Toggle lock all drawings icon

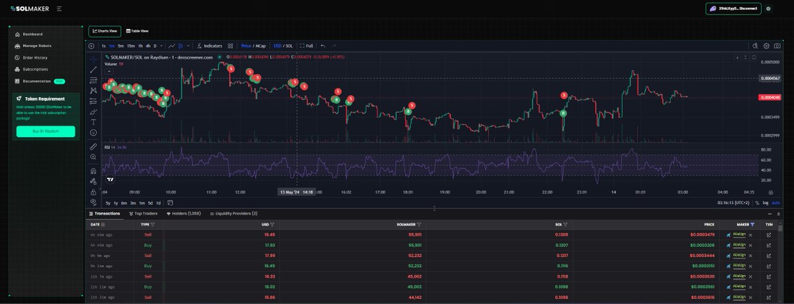(93, 192)
